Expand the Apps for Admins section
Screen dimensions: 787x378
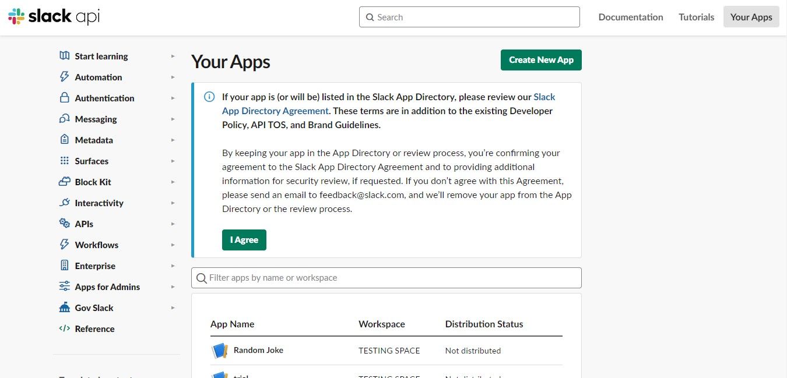point(173,287)
